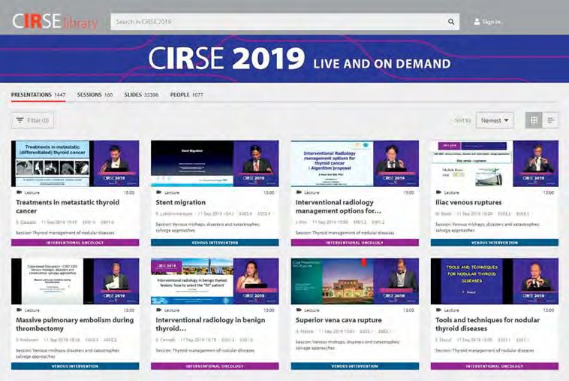569x381 pixels.
Task: Open the Slides tab
Action: click(x=141, y=95)
